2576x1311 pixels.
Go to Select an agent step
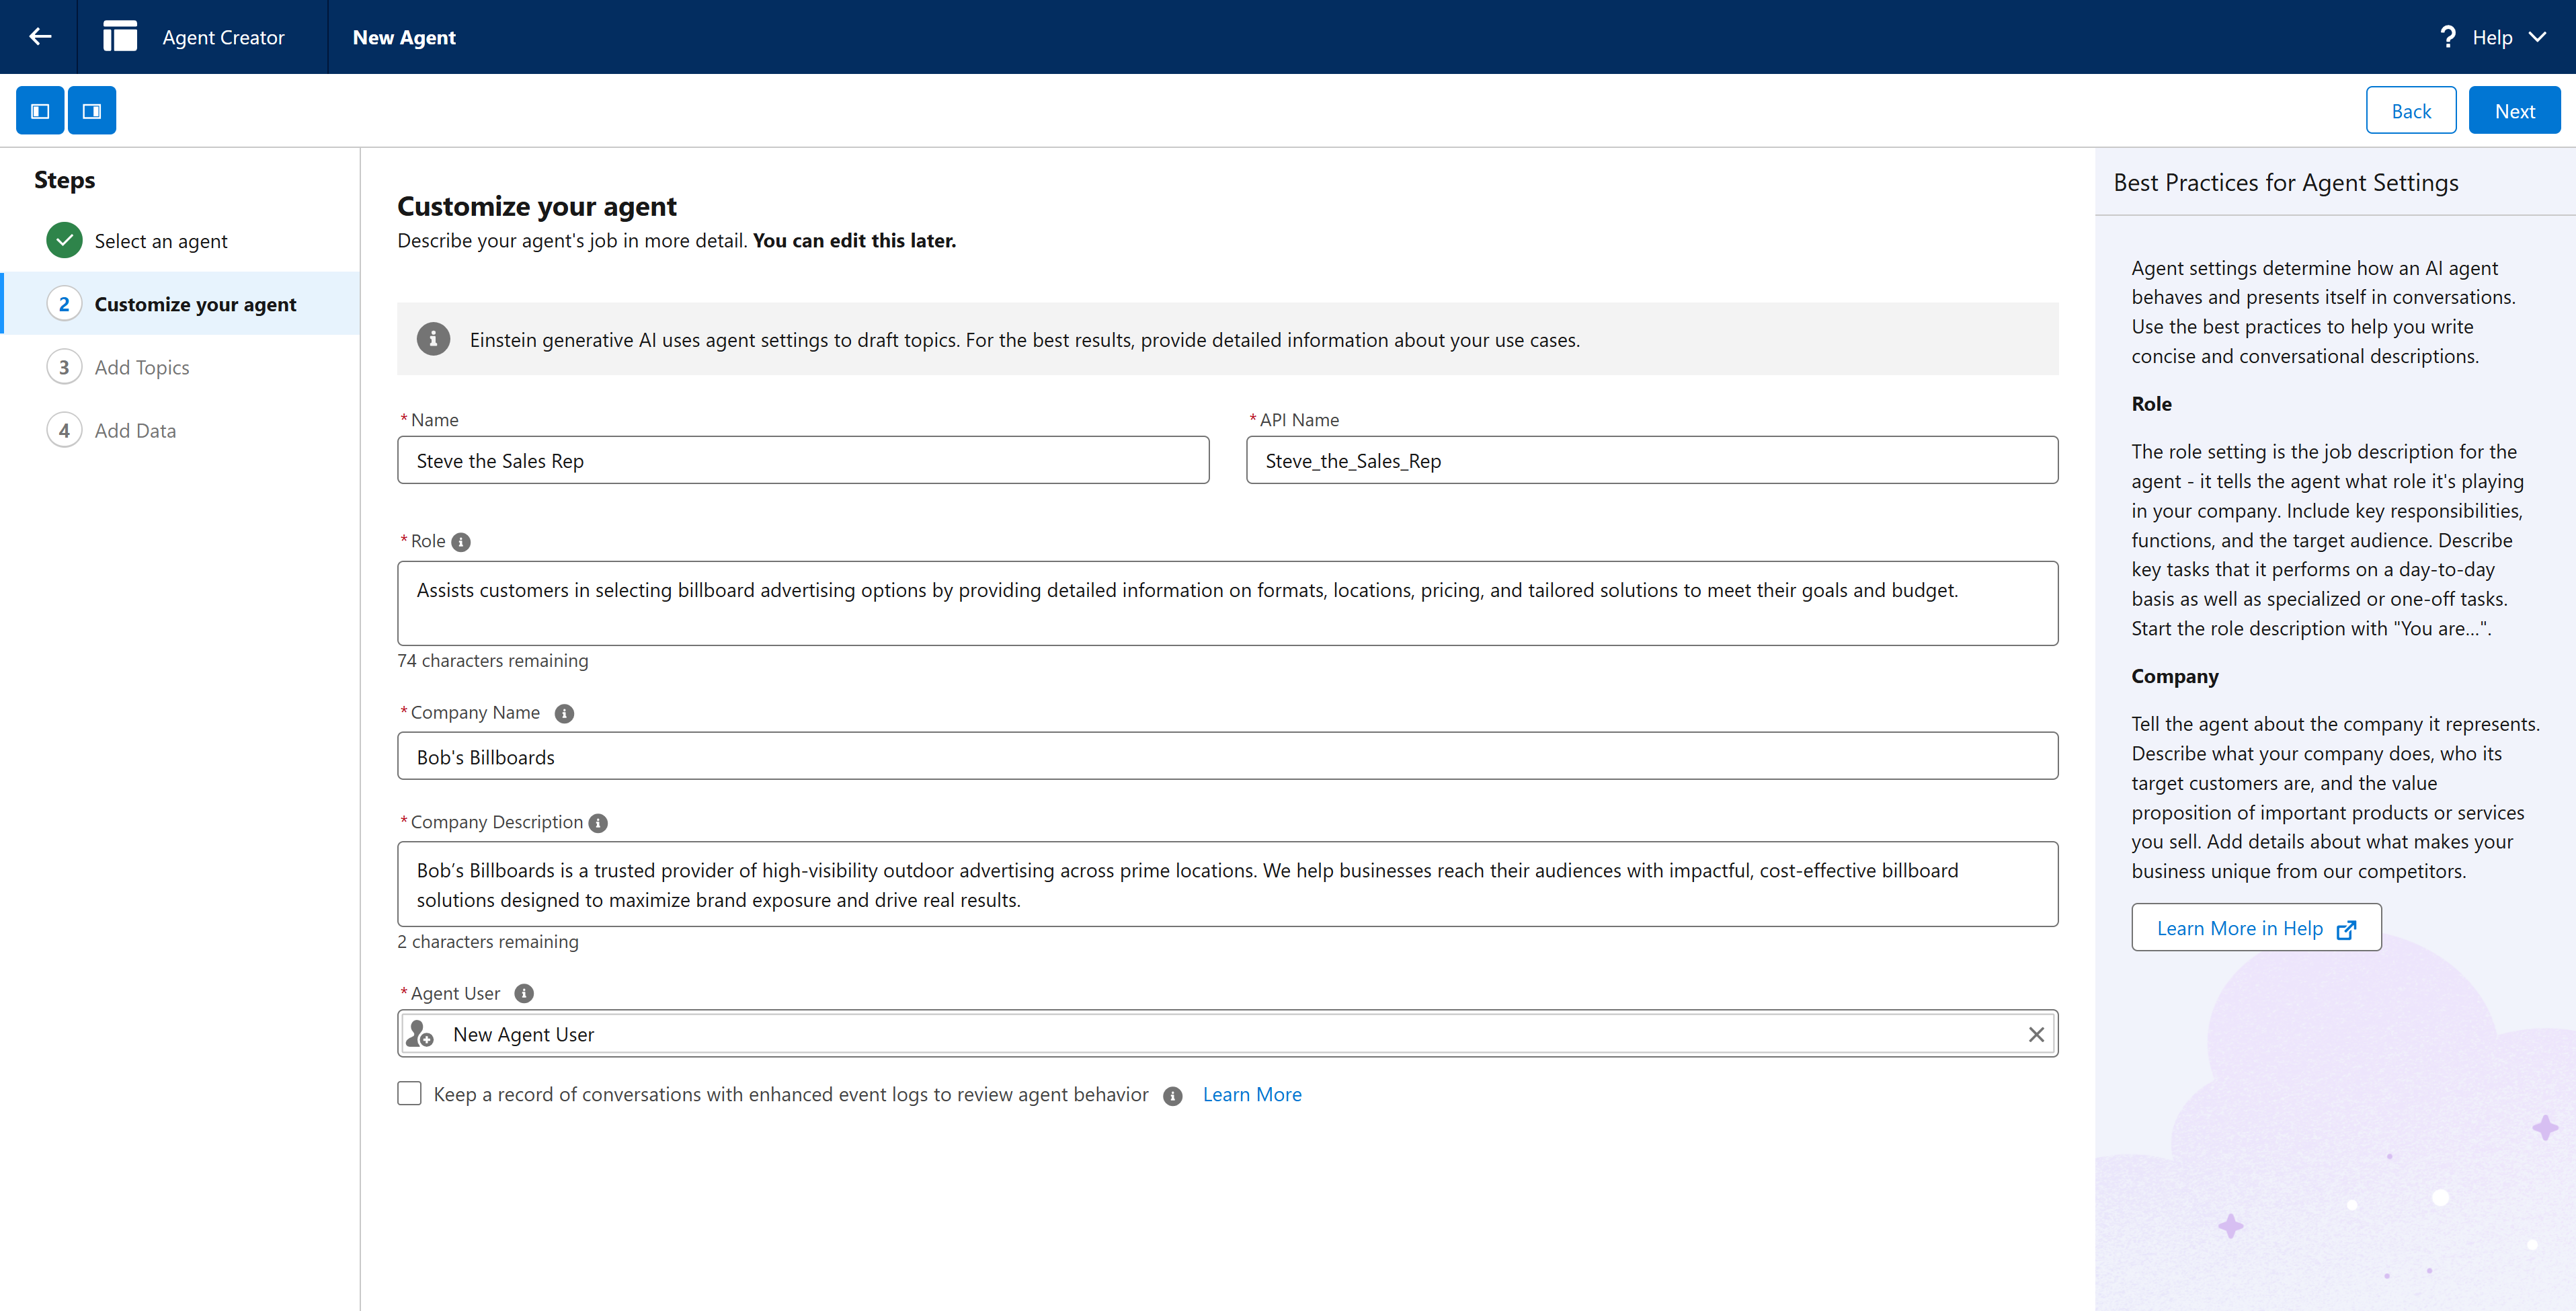pos(160,241)
